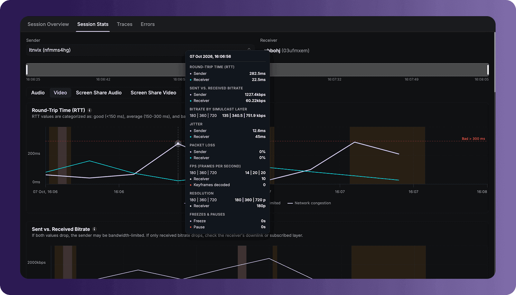
Task: Click the Receiver RTT value "22.5ms"
Action: pyautogui.click(x=259, y=80)
